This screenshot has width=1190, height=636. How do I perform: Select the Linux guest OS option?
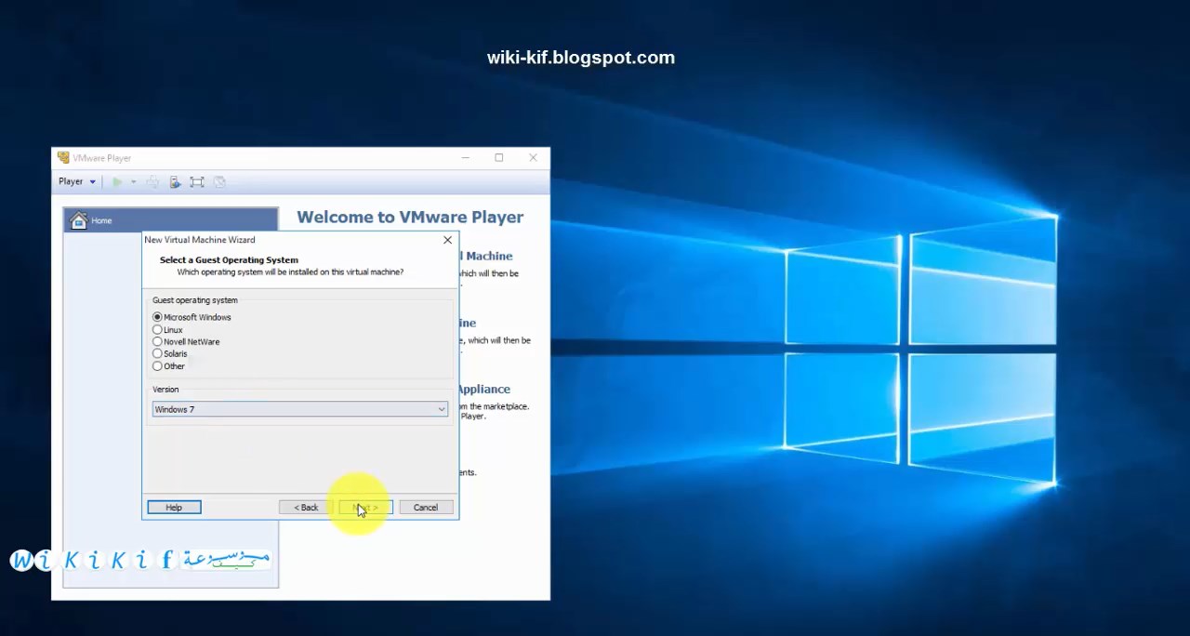click(157, 329)
